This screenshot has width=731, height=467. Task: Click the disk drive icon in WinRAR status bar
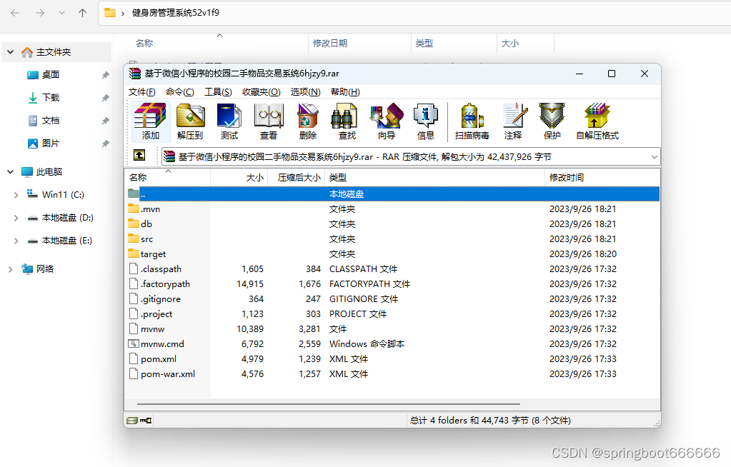pos(132,421)
